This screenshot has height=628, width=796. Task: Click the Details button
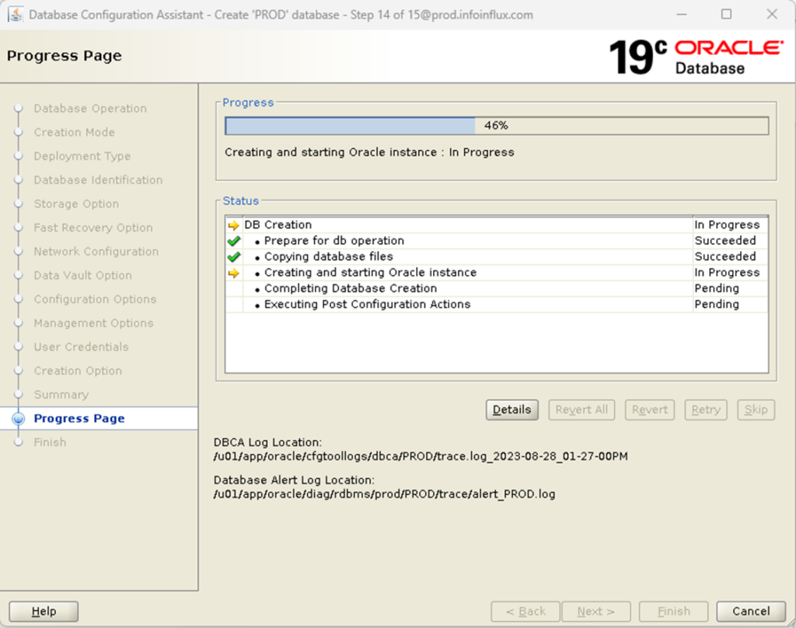coord(511,410)
